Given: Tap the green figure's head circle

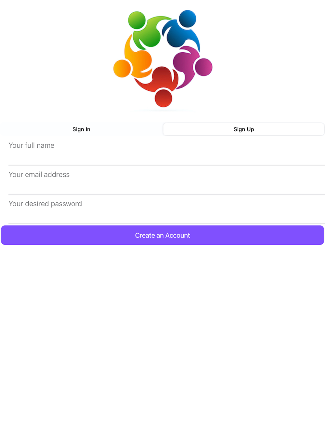Looking at the screenshot, I should (137, 20).
